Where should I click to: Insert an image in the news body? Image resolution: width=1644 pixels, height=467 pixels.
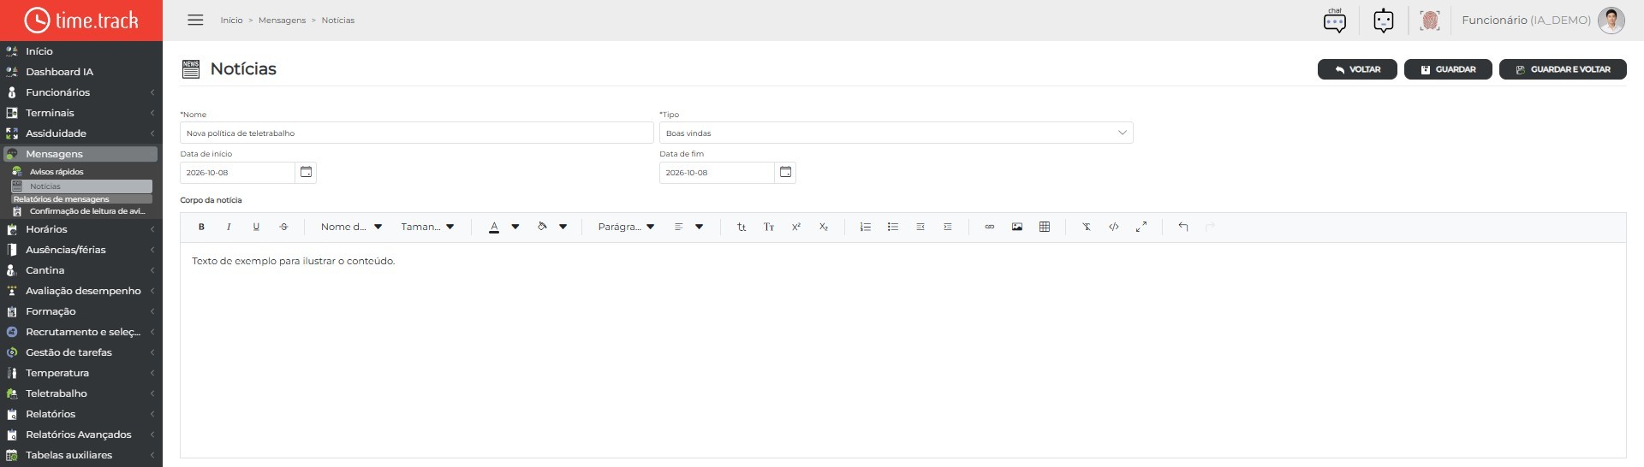coord(1017,227)
